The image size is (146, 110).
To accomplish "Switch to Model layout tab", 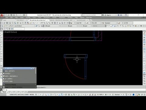I will pyautogui.click(x=4, y=92).
